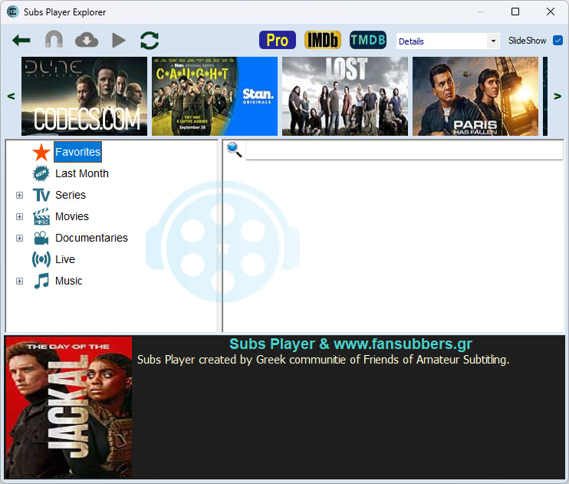Open the Paris Has Fallen poster
The width and height of the screenshot is (569, 484).
click(475, 96)
